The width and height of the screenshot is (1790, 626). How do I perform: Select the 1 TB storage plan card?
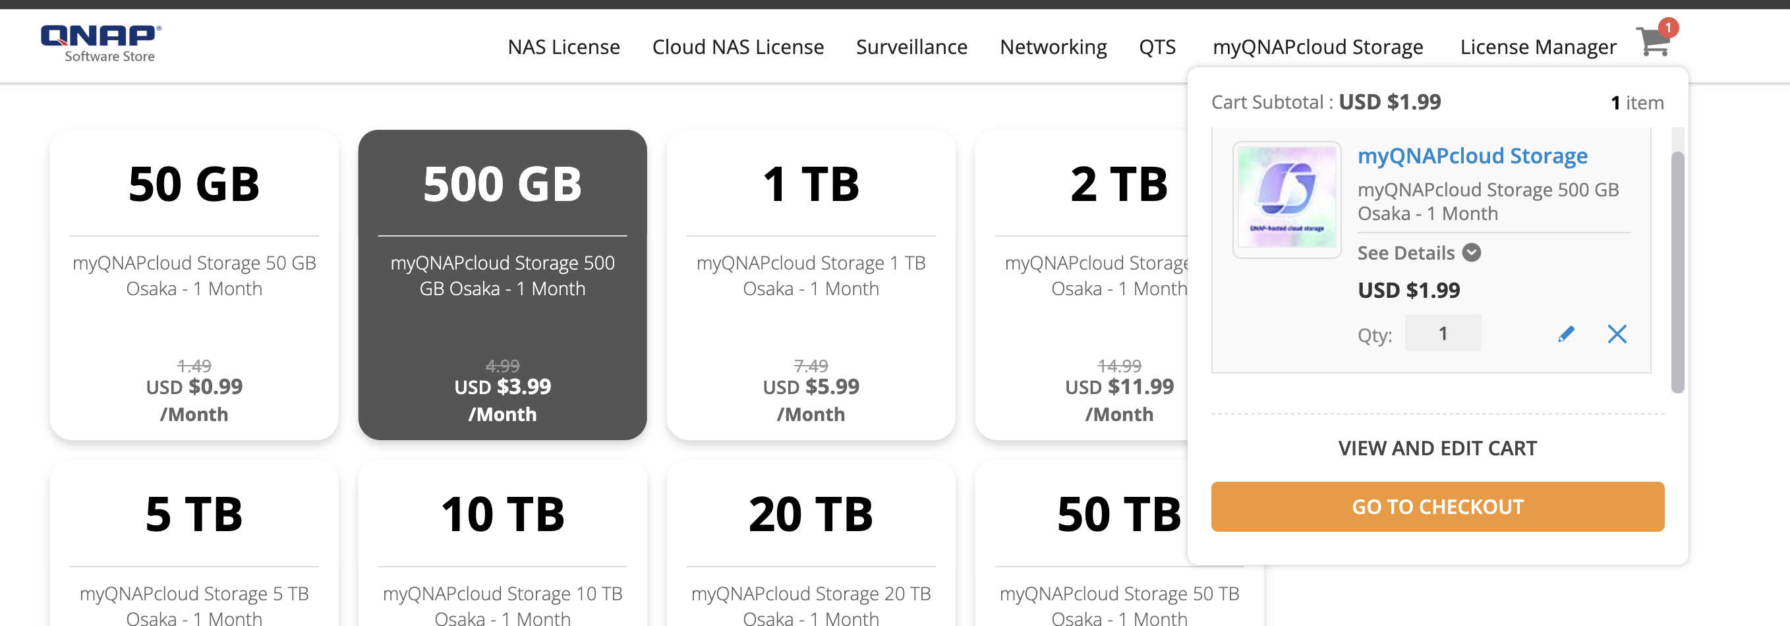[x=810, y=285]
